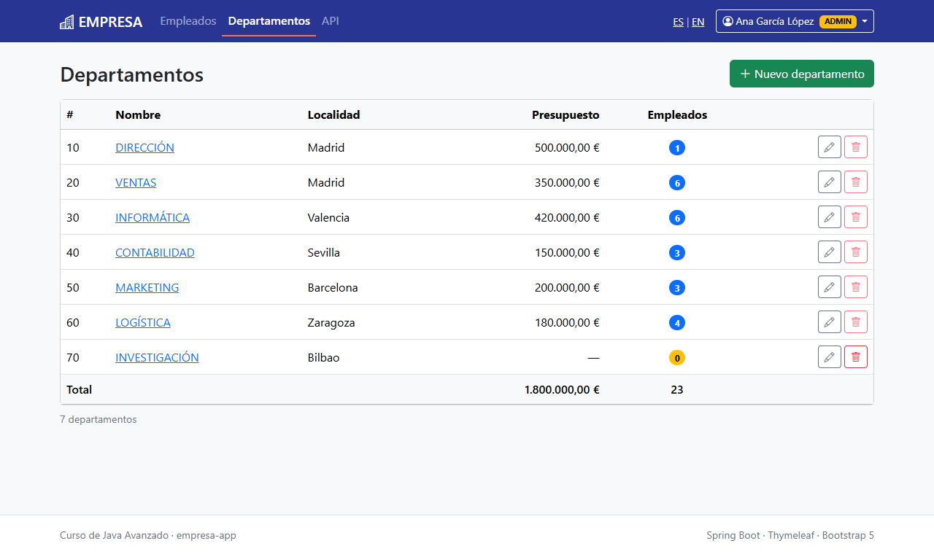
Task: Open the Ana García López user menu
Action: [795, 21]
